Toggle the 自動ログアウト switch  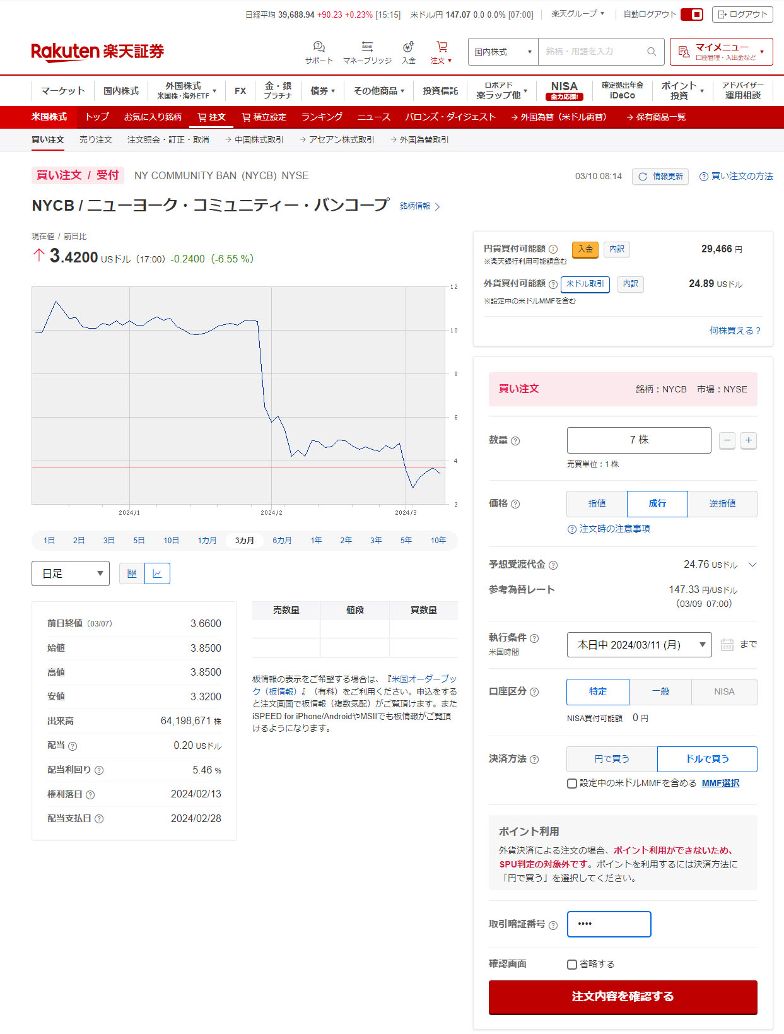(x=692, y=15)
